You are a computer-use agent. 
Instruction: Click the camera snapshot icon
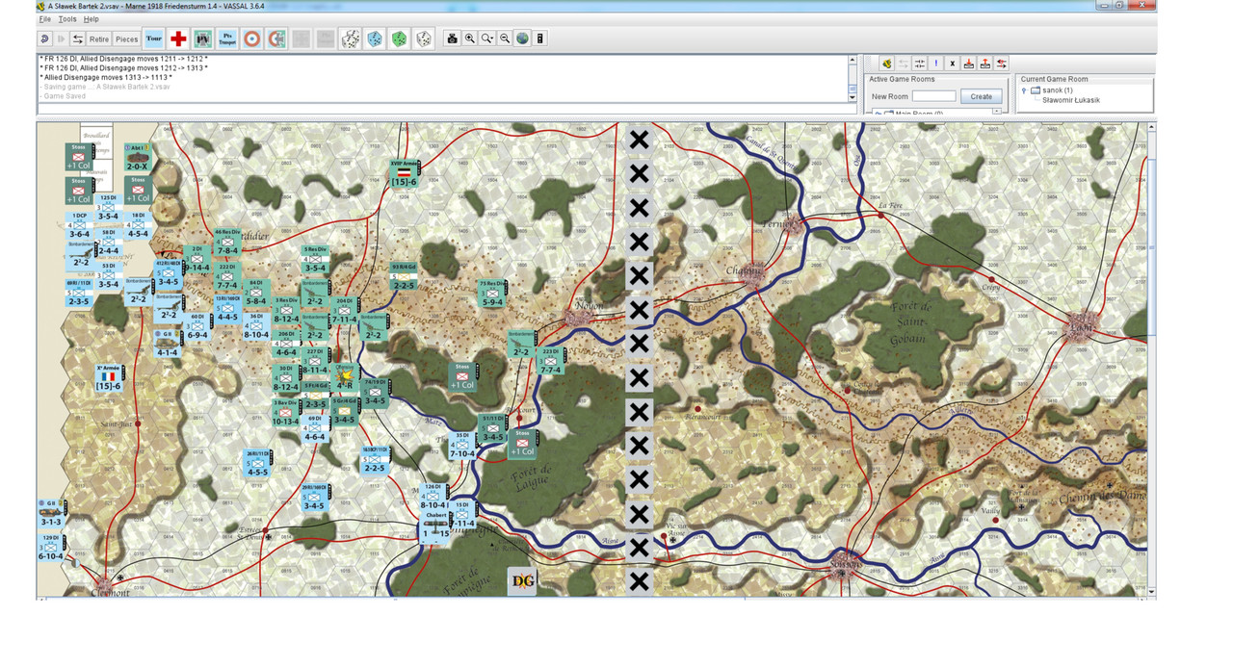(x=452, y=38)
